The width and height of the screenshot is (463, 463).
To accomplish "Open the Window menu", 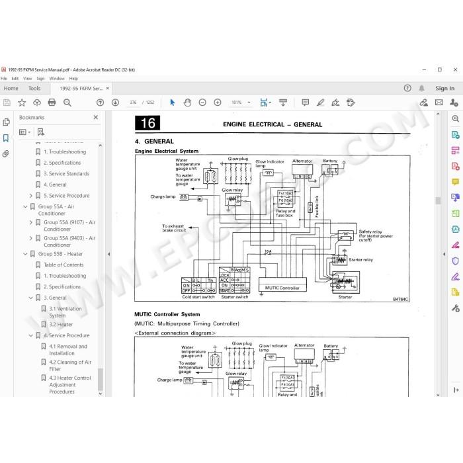I will pos(57,78).
